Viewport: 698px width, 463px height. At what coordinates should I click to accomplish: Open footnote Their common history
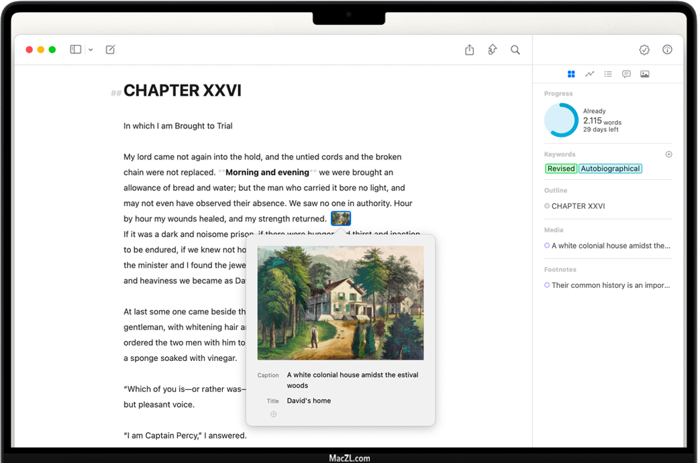(607, 285)
